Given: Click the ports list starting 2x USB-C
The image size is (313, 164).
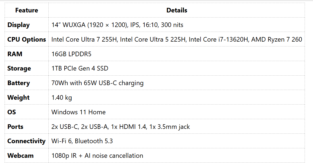Looking at the screenshot, I should coord(121,127).
